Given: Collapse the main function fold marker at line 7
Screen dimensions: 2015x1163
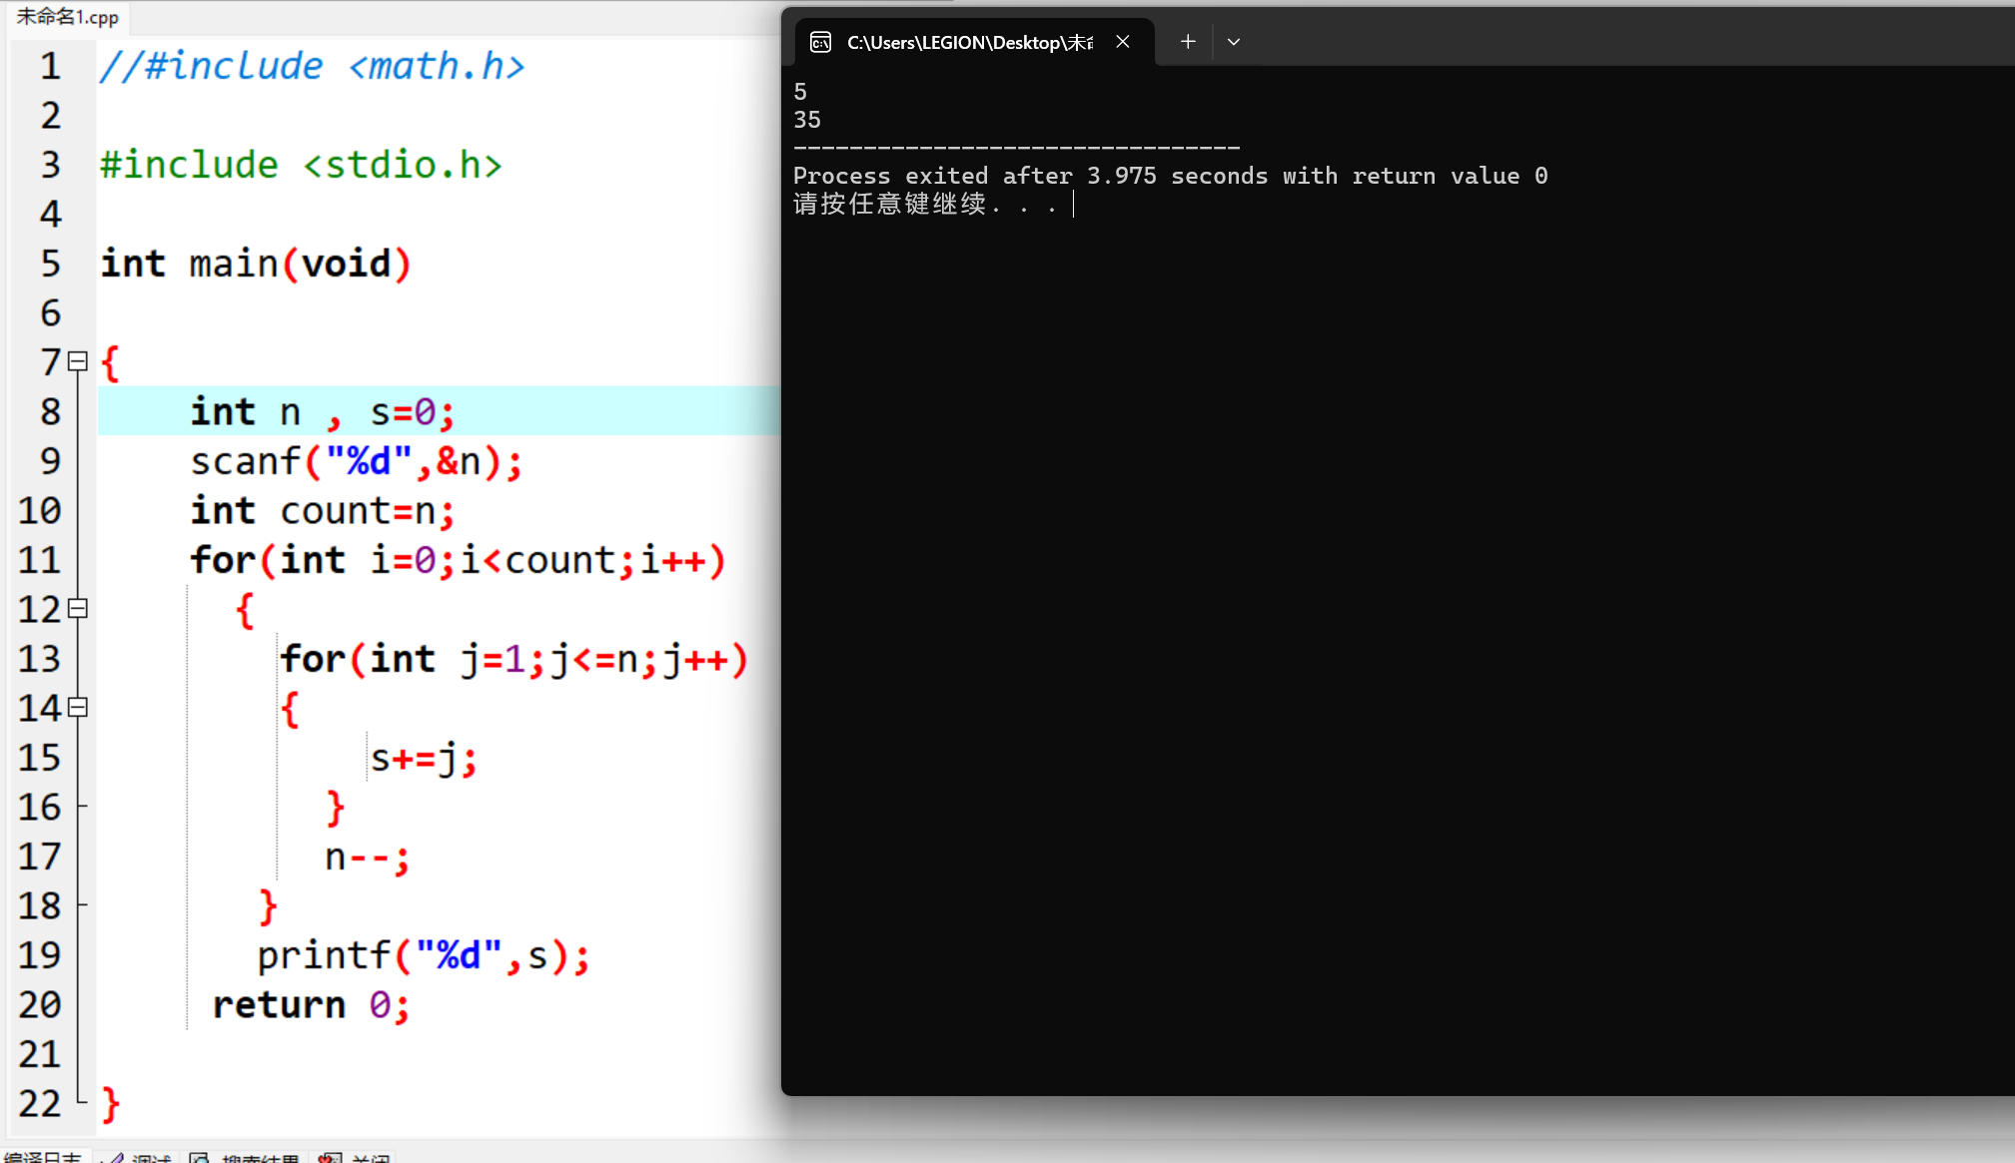Looking at the screenshot, I should [78, 361].
